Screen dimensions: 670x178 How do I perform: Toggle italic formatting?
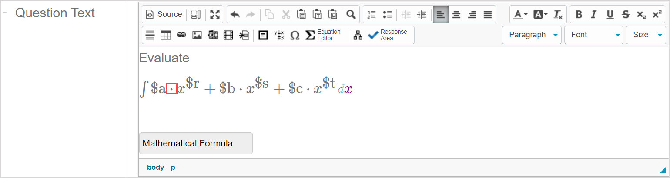tap(593, 14)
